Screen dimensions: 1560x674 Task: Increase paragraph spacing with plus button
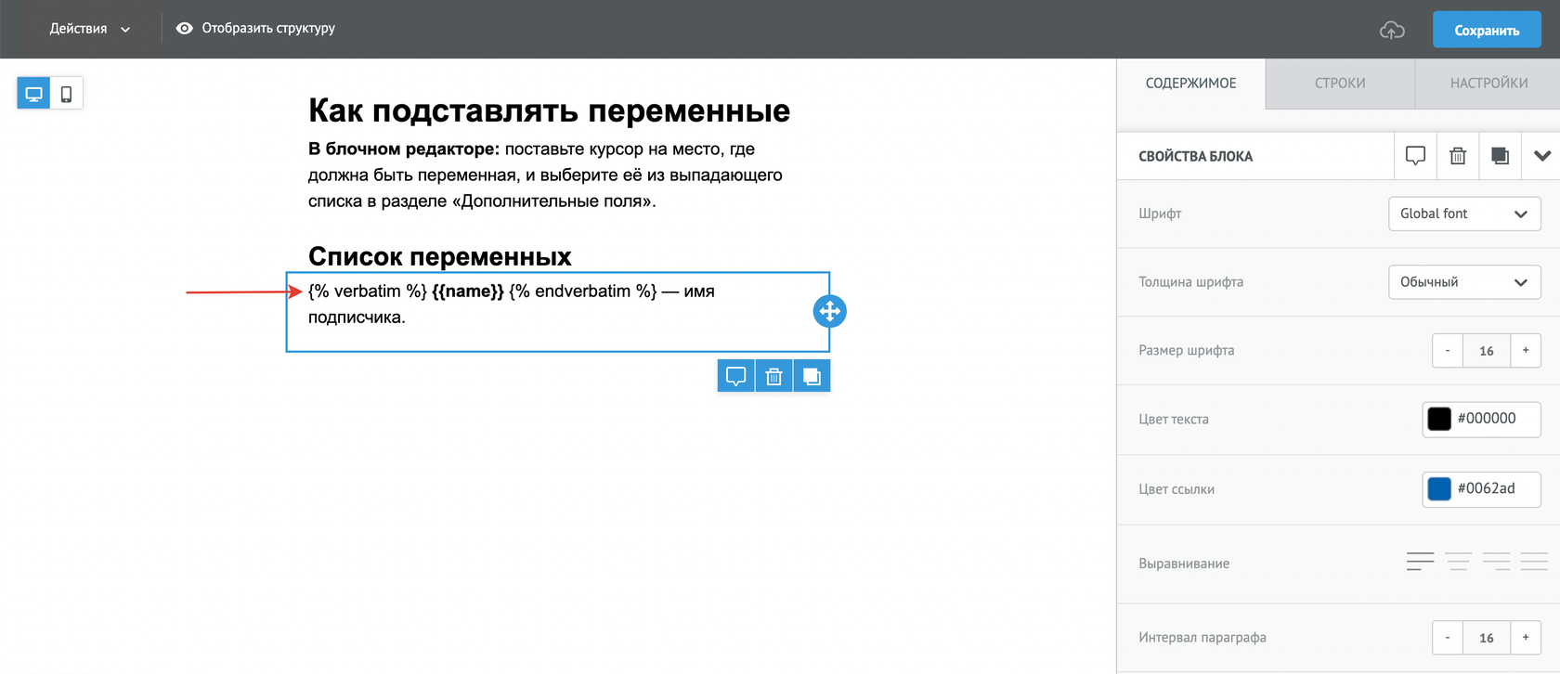pyautogui.click(x=1526, y=638)
